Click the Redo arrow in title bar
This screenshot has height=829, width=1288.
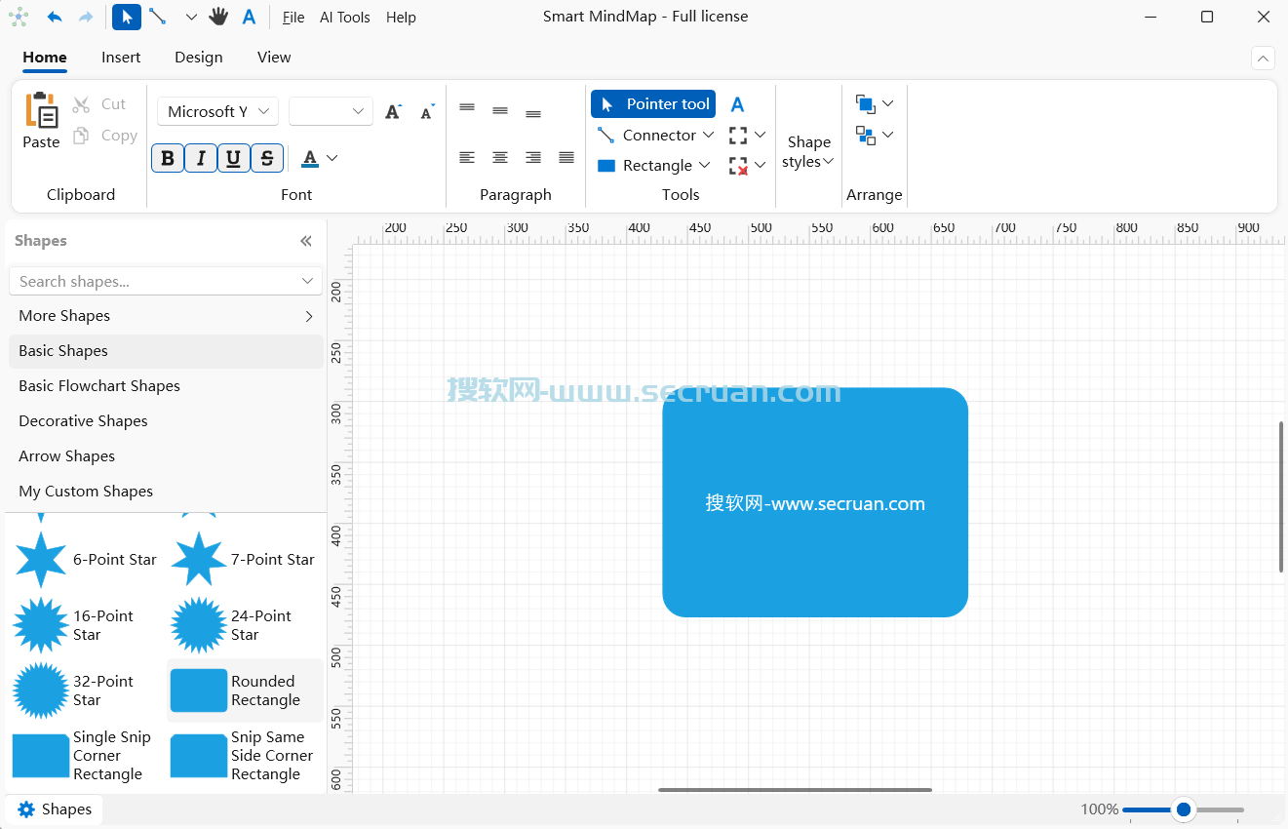86,17
